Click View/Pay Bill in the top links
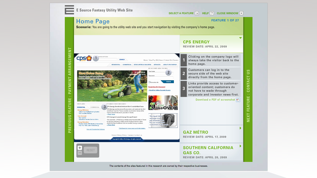The width and height of the screenshot is (317, 178). [x=153, y=60]
